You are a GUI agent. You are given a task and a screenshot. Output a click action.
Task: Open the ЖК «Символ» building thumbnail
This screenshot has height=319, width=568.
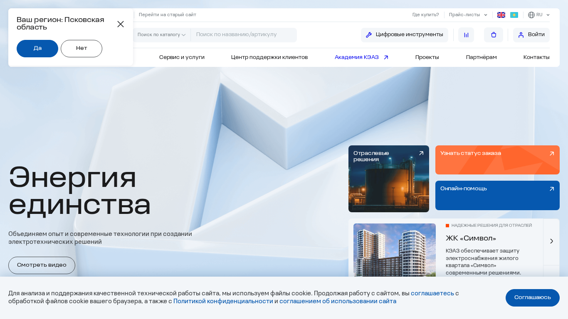point(395,250)
